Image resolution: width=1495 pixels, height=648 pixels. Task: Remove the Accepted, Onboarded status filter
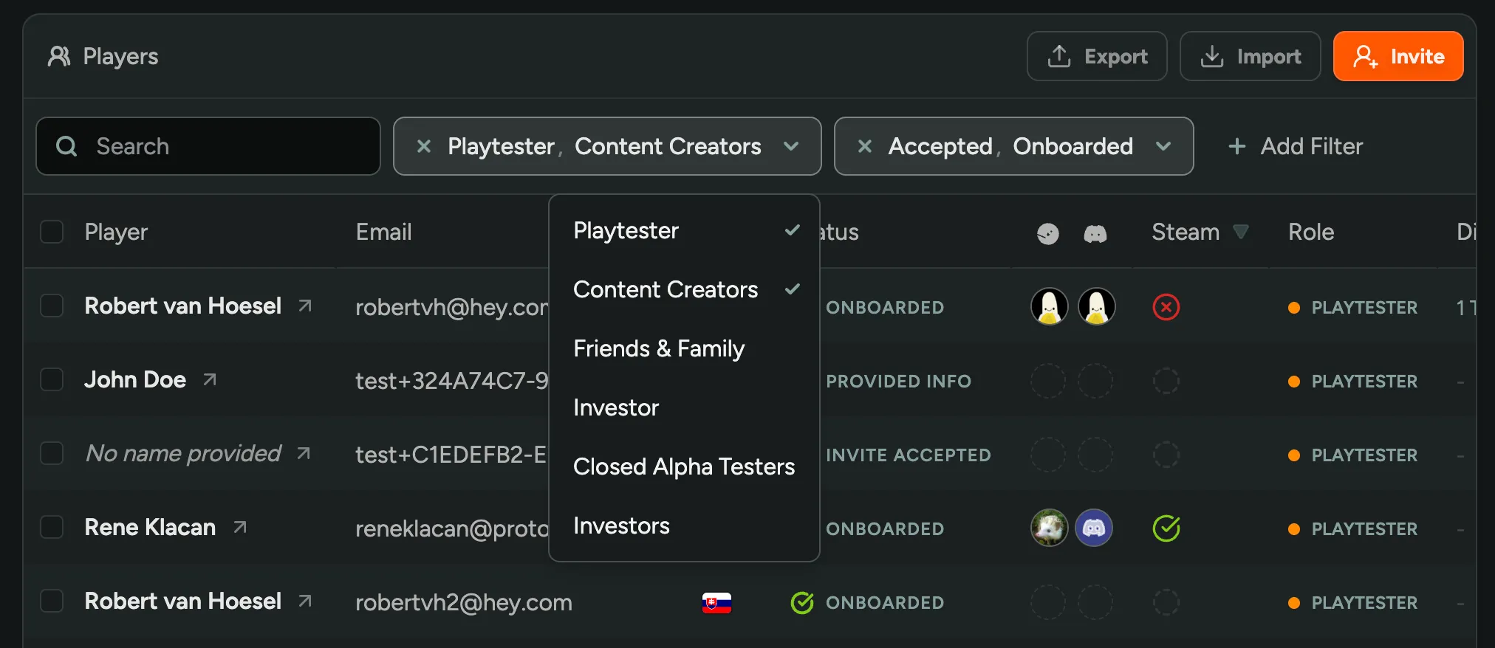pos(864,146)
